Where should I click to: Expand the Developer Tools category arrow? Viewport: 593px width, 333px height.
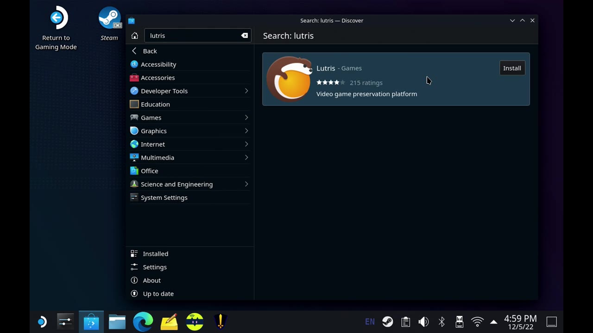[x=246, y=91]
